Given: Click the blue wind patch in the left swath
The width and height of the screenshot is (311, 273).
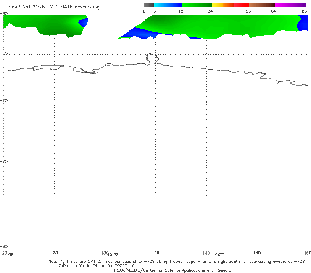Looking at the screenshot, I should [x=83, y=23].
